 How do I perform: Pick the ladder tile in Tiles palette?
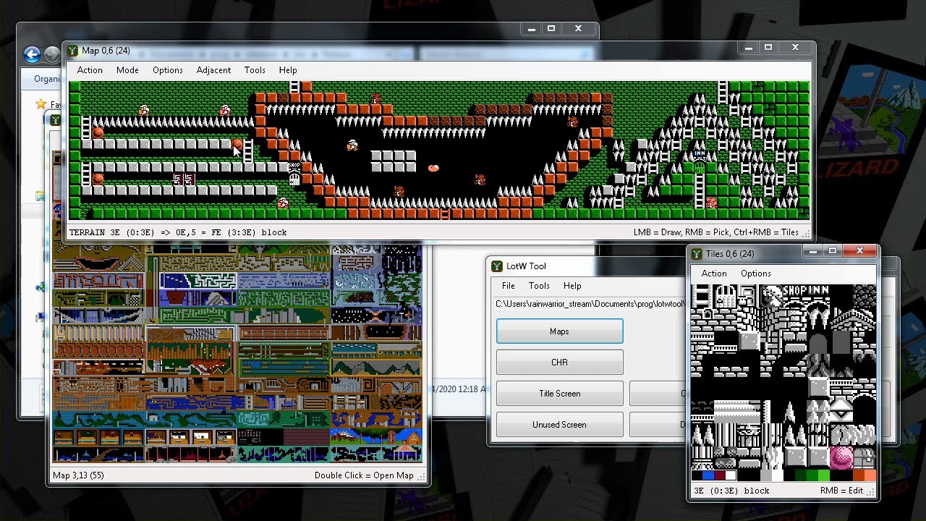click(701, 295)
